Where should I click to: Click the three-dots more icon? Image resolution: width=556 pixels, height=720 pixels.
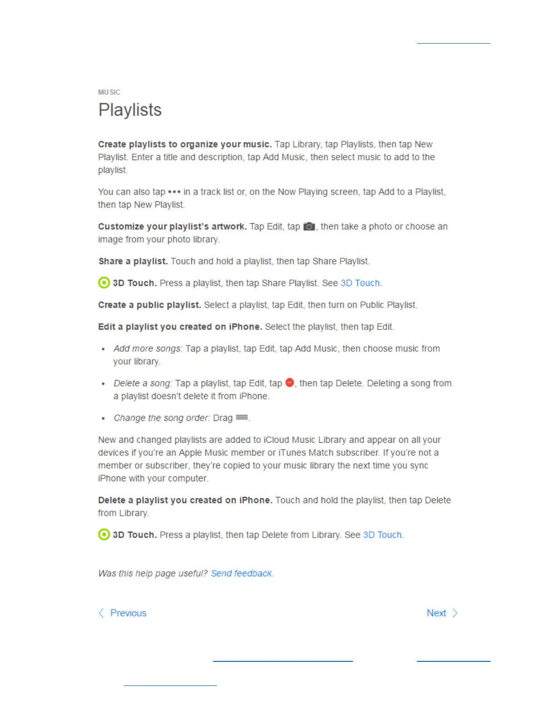174,192
